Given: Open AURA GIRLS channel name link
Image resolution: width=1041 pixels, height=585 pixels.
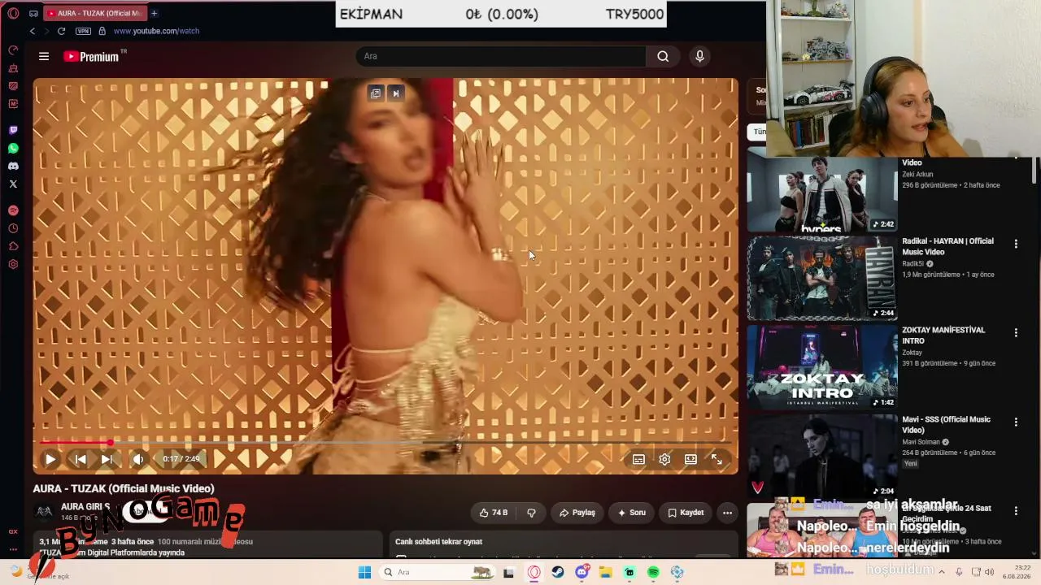Looking at the screenshot, I should tap(85, 507).
